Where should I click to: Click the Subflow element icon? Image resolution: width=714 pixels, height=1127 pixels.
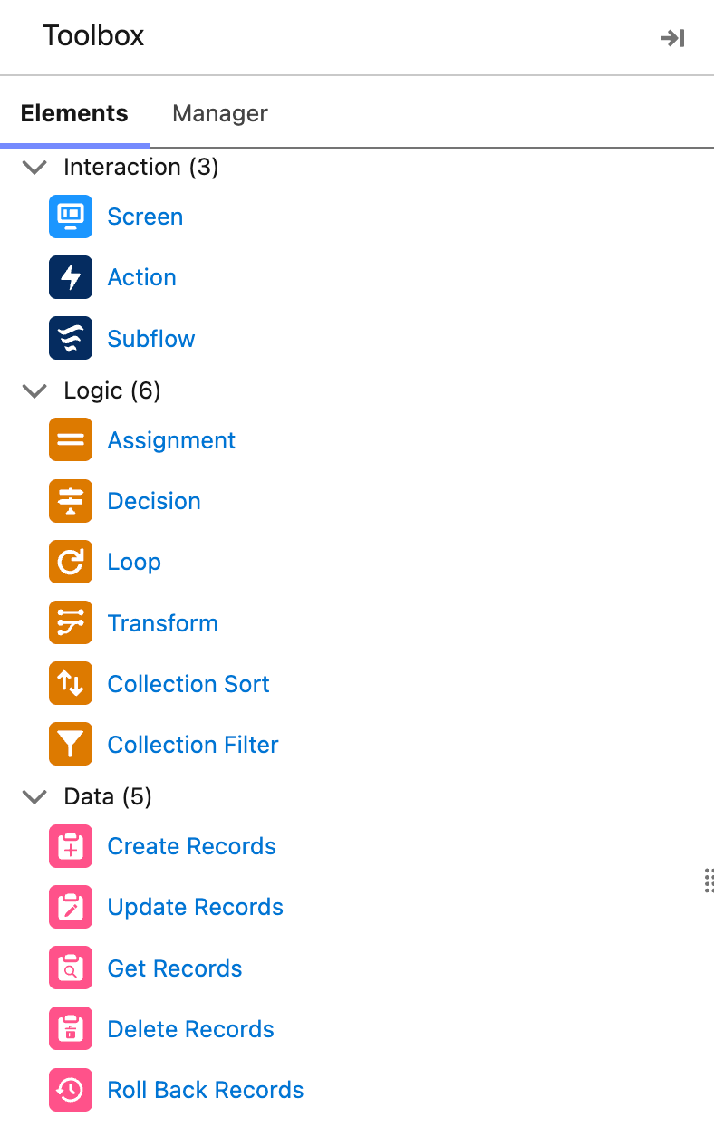[71, 339]
